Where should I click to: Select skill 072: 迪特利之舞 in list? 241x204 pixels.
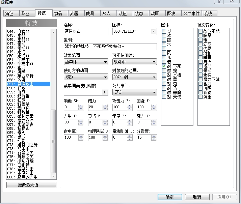(29, 145)
